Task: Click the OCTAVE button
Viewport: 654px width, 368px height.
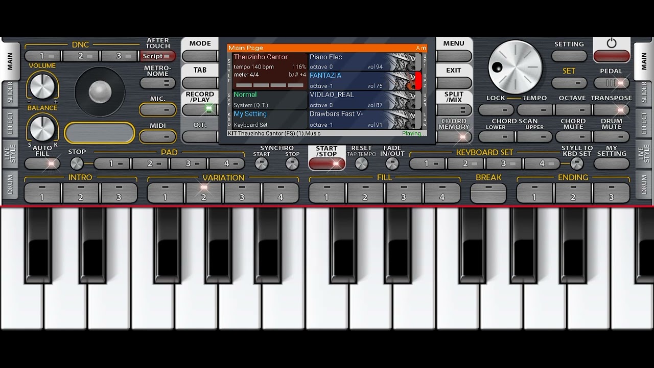Action: [x=573, y=109]
